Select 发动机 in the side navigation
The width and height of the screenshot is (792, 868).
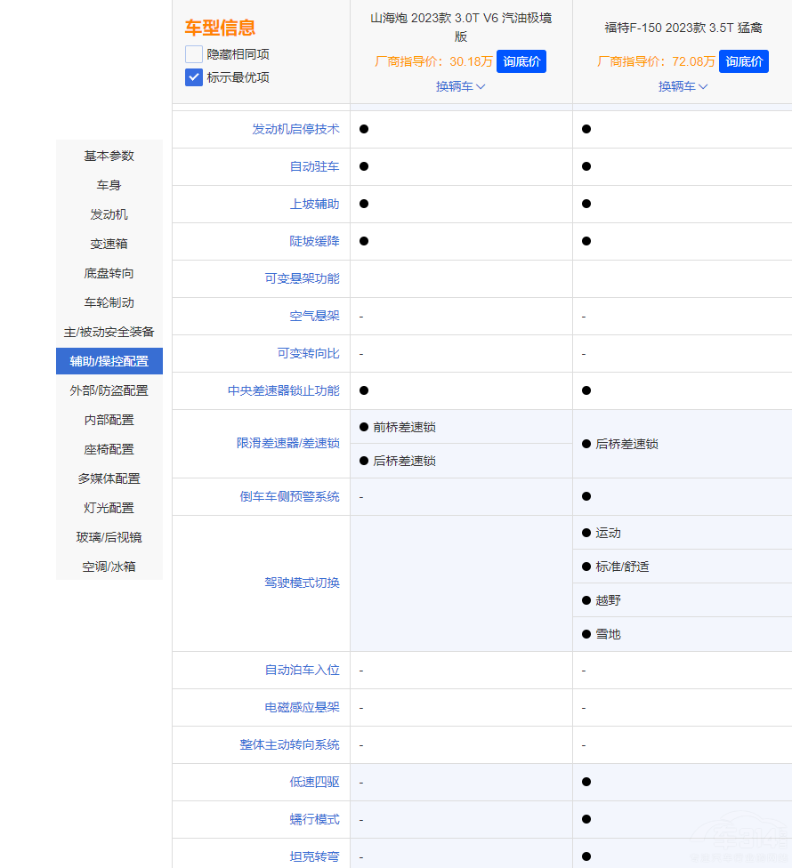tap(109, 214)
